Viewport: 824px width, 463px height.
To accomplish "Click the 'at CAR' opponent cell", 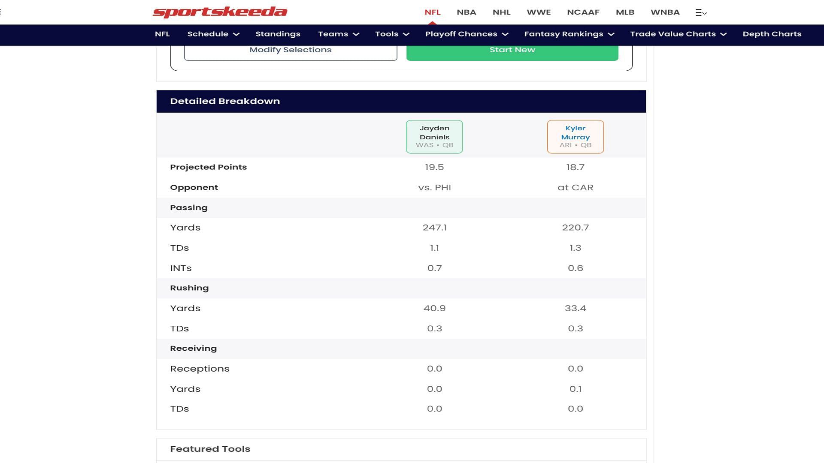I will pos(575,187).
